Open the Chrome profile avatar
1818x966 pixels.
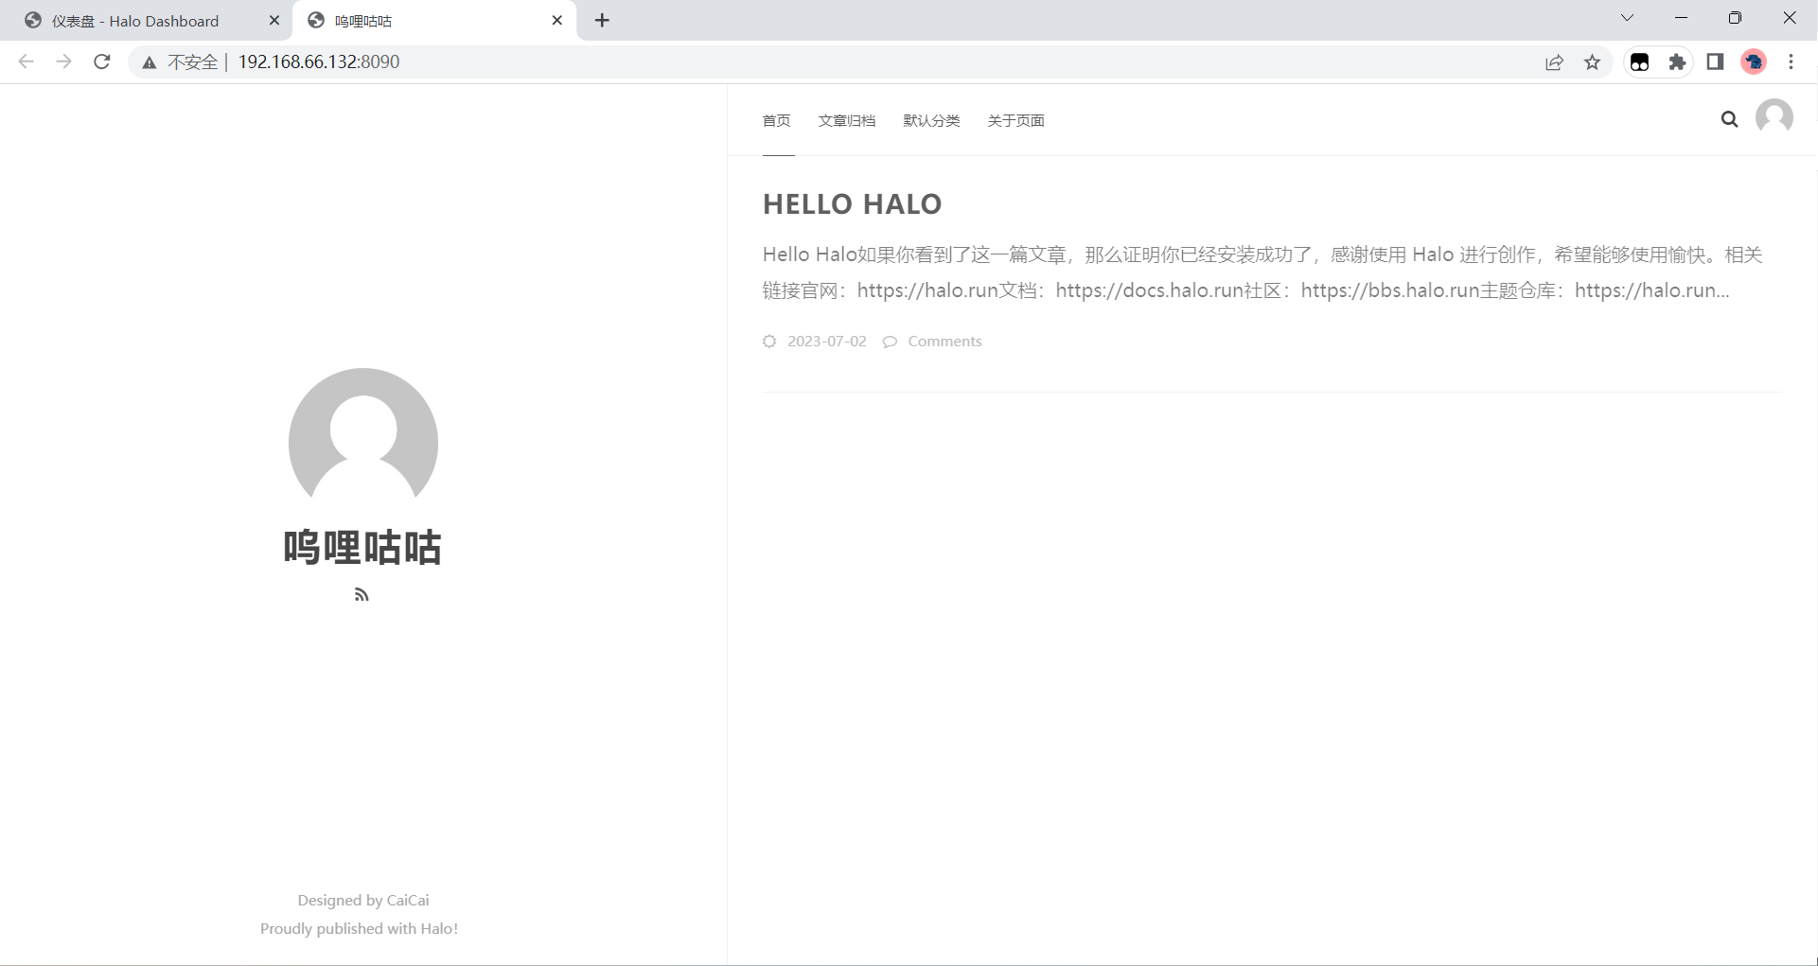(x=1754, y=61)
